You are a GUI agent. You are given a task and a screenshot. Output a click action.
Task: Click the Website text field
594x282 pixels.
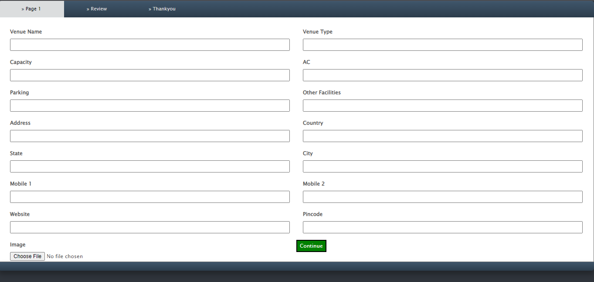(149, 227)
